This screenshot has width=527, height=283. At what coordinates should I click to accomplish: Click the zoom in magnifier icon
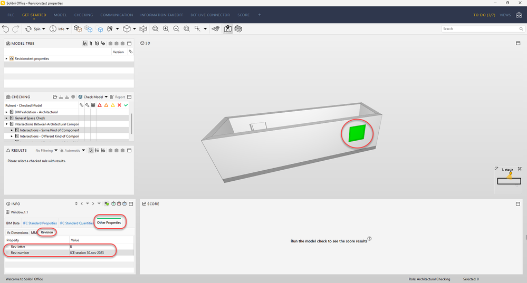tap(166, 29)
